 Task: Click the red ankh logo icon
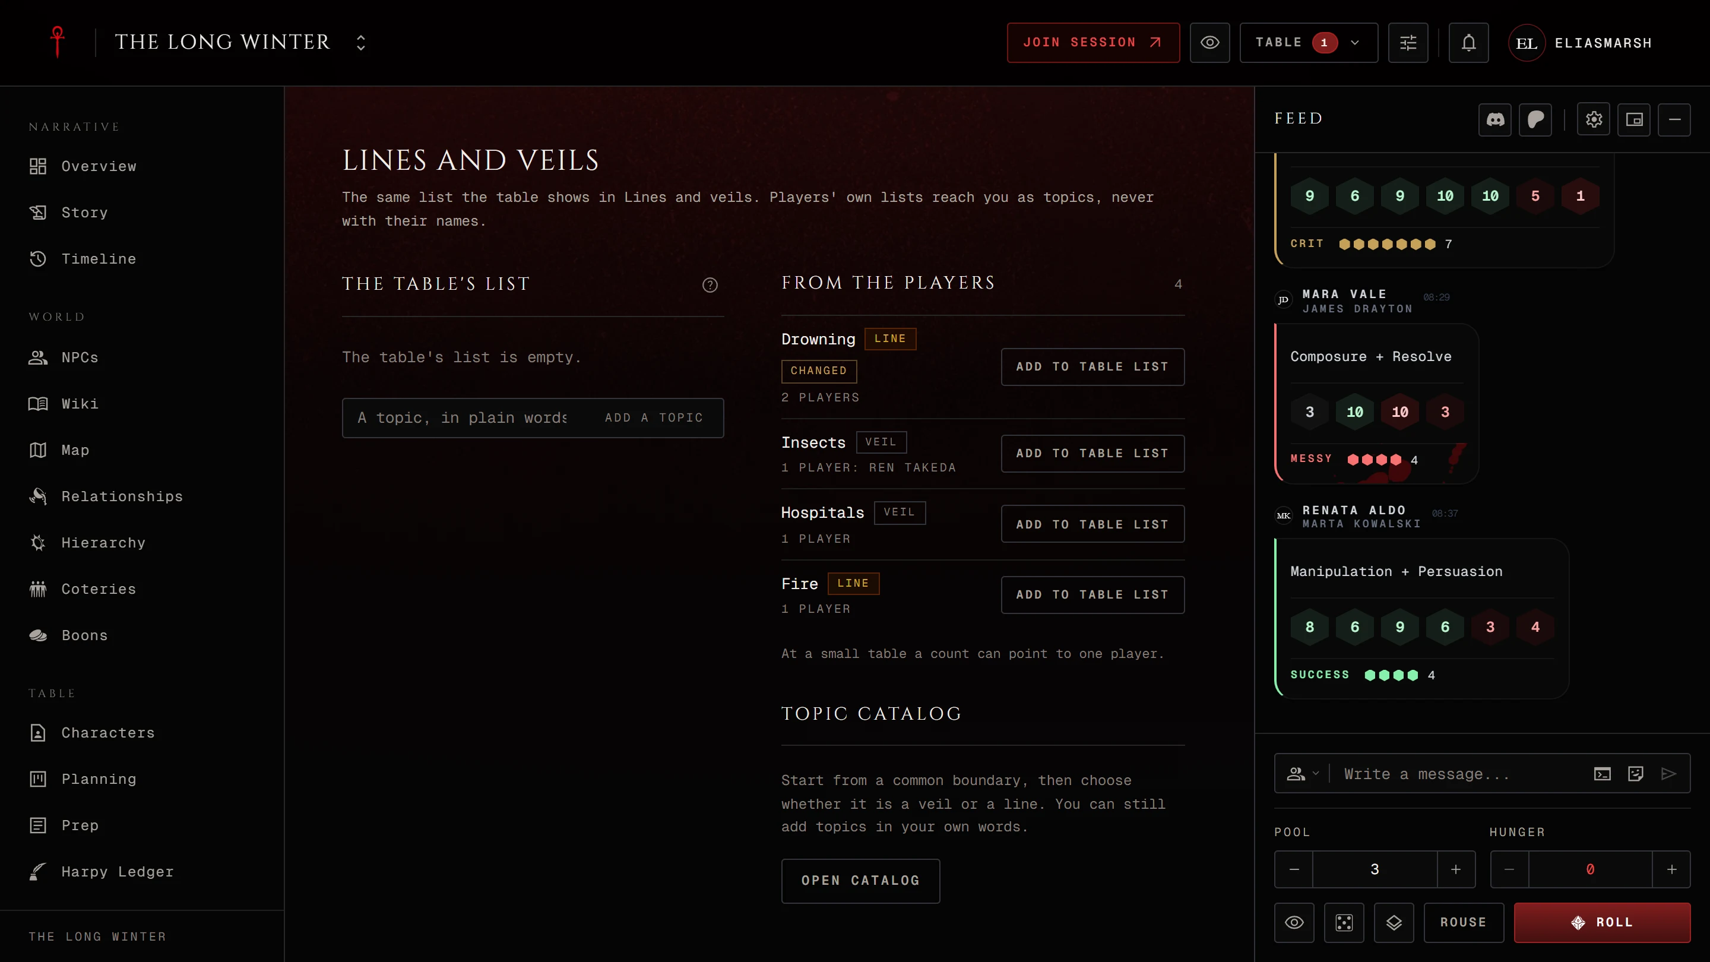pos(58,43)
